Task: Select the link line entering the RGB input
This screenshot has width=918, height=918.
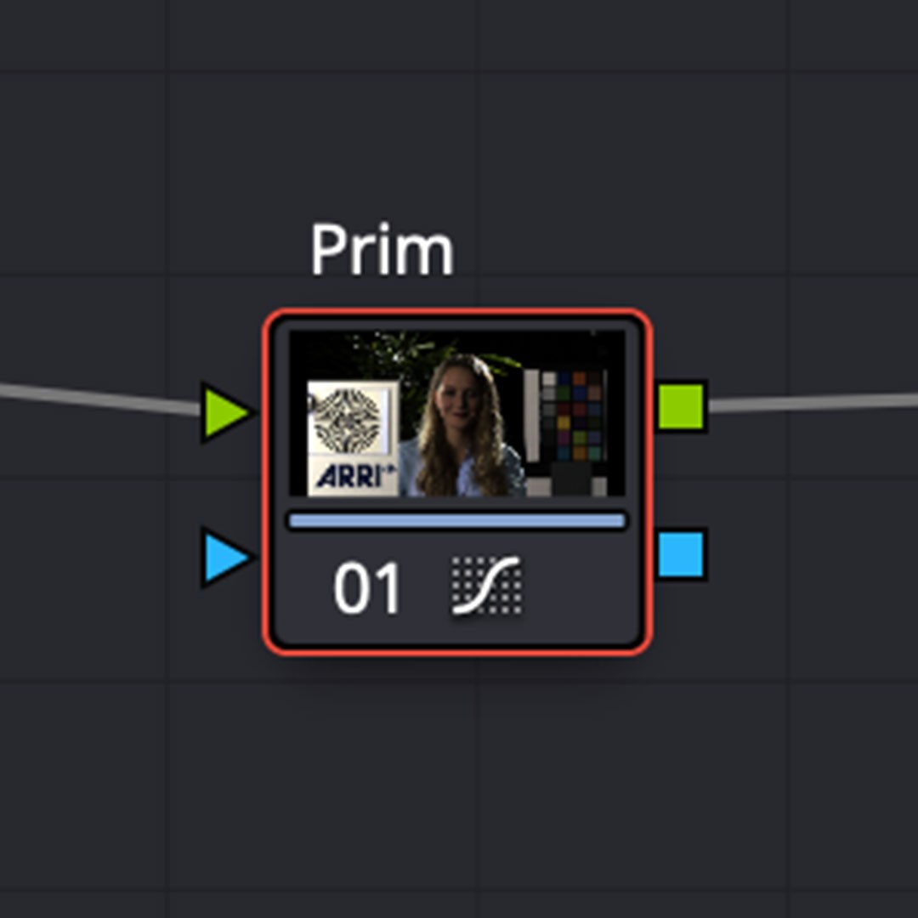Action: [100, 398]
